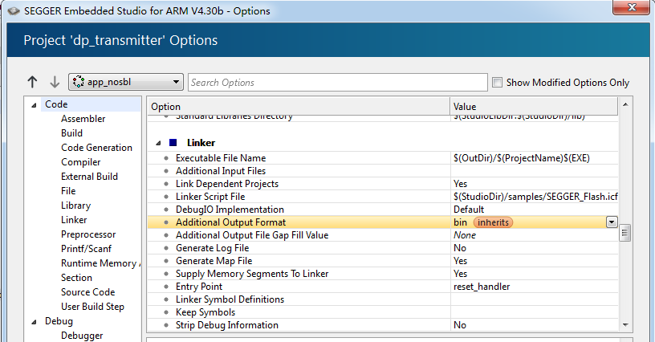Open Additional Output Format value dropdown
The image size is (655, 342).
pos(612,222)
